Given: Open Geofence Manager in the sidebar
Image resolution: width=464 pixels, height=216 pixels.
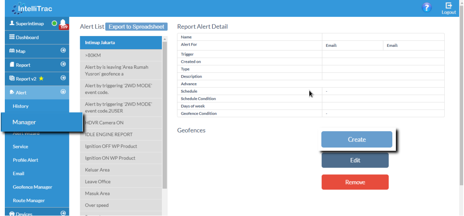Looking at the screenshot, I should tap(32, 187).
